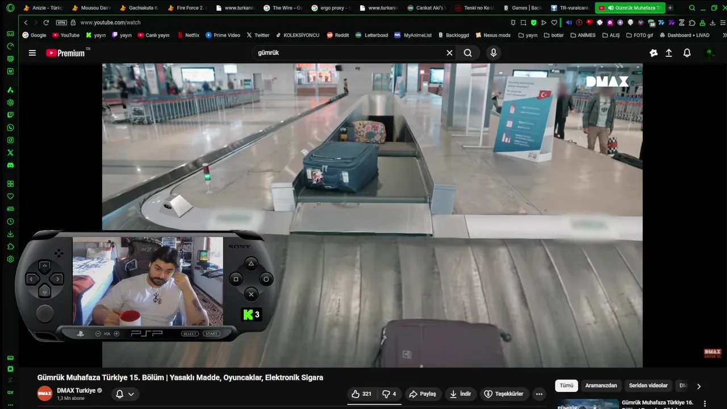This screenshot has width=727, height=409.
Task: Show more actions with three dots
Action: [x=539, y=394]
